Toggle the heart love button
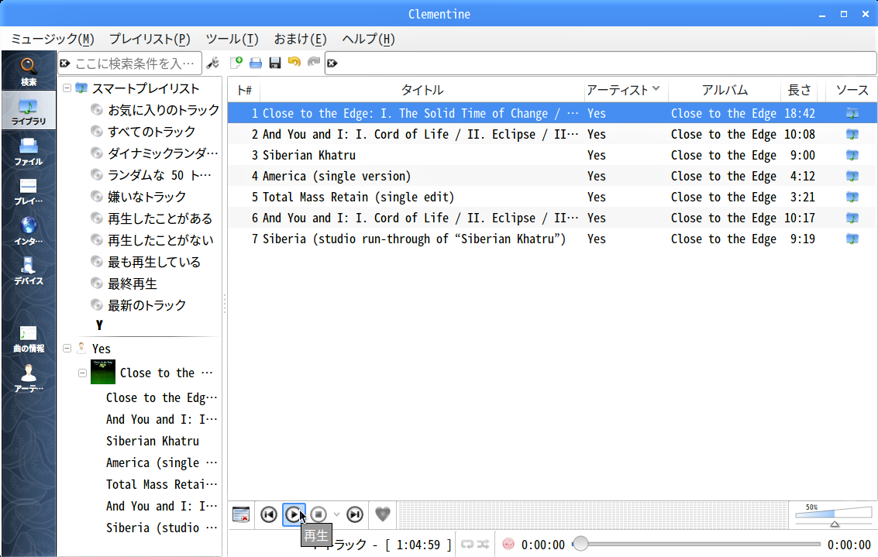 tap(383, 514)
